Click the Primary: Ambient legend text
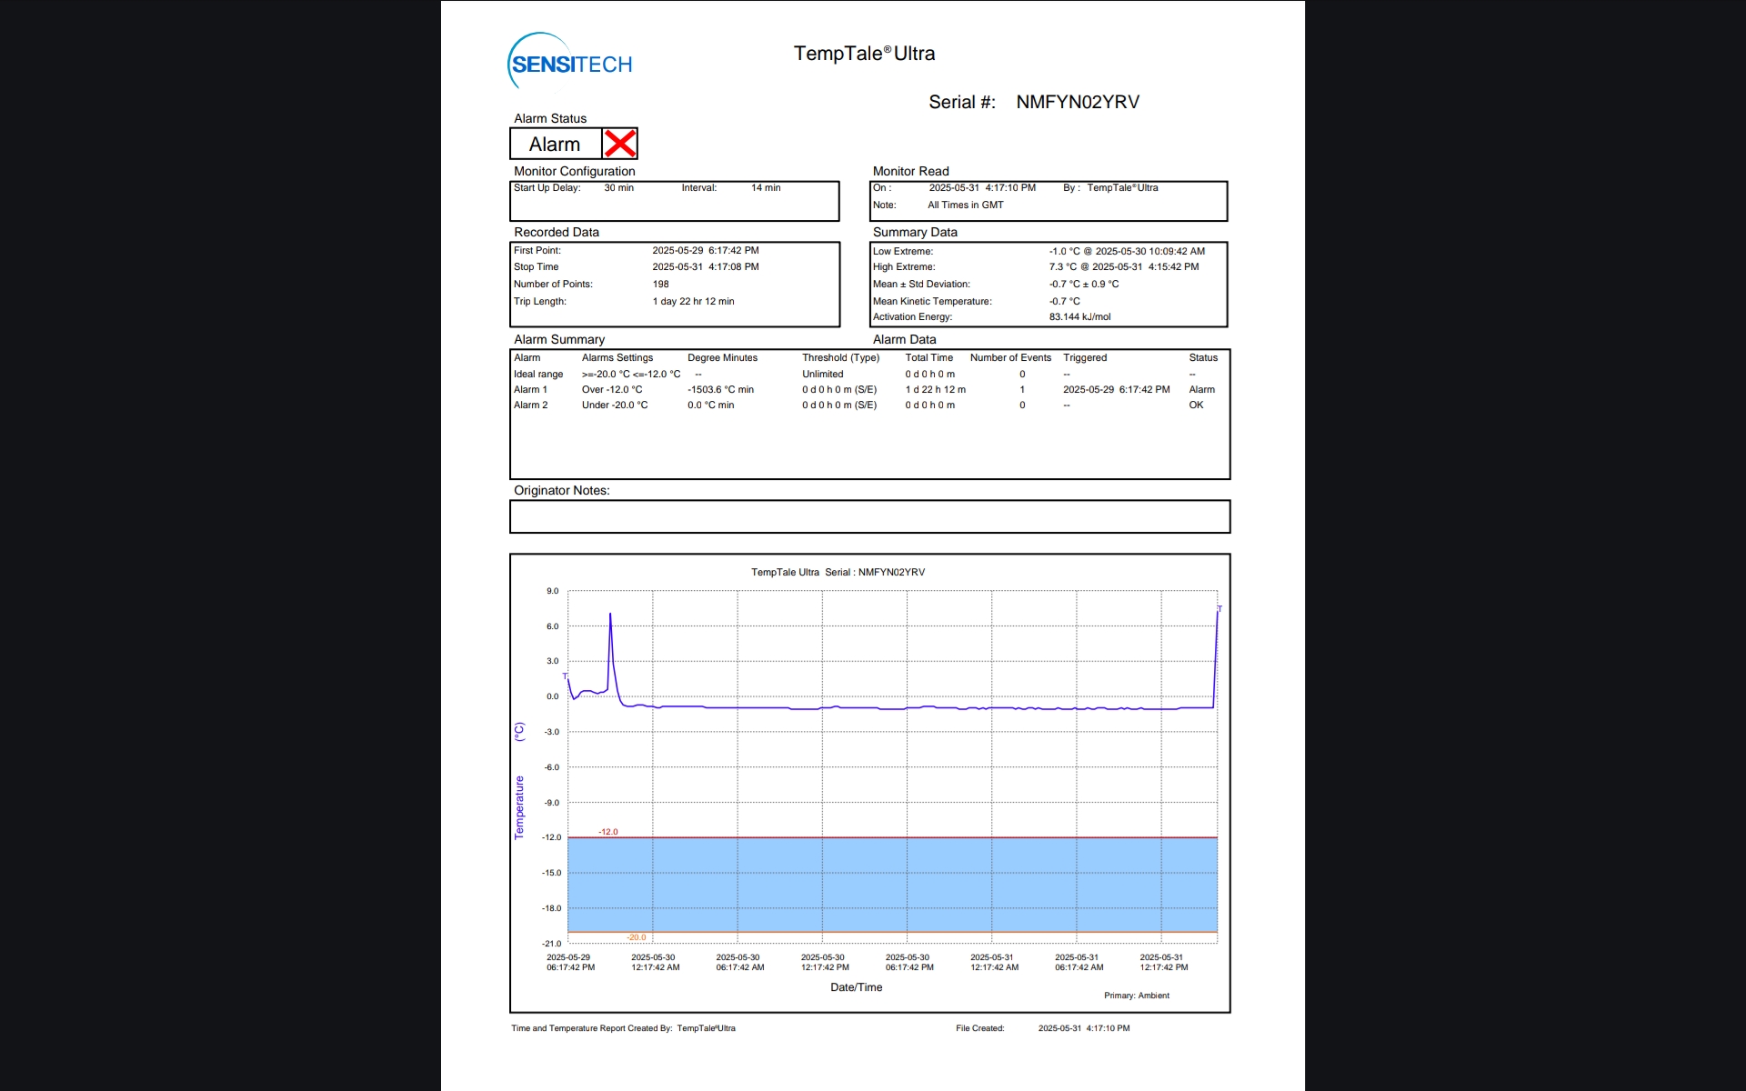The image size is (1746, 1091). pyautogui.click(x=1137, y=996)
